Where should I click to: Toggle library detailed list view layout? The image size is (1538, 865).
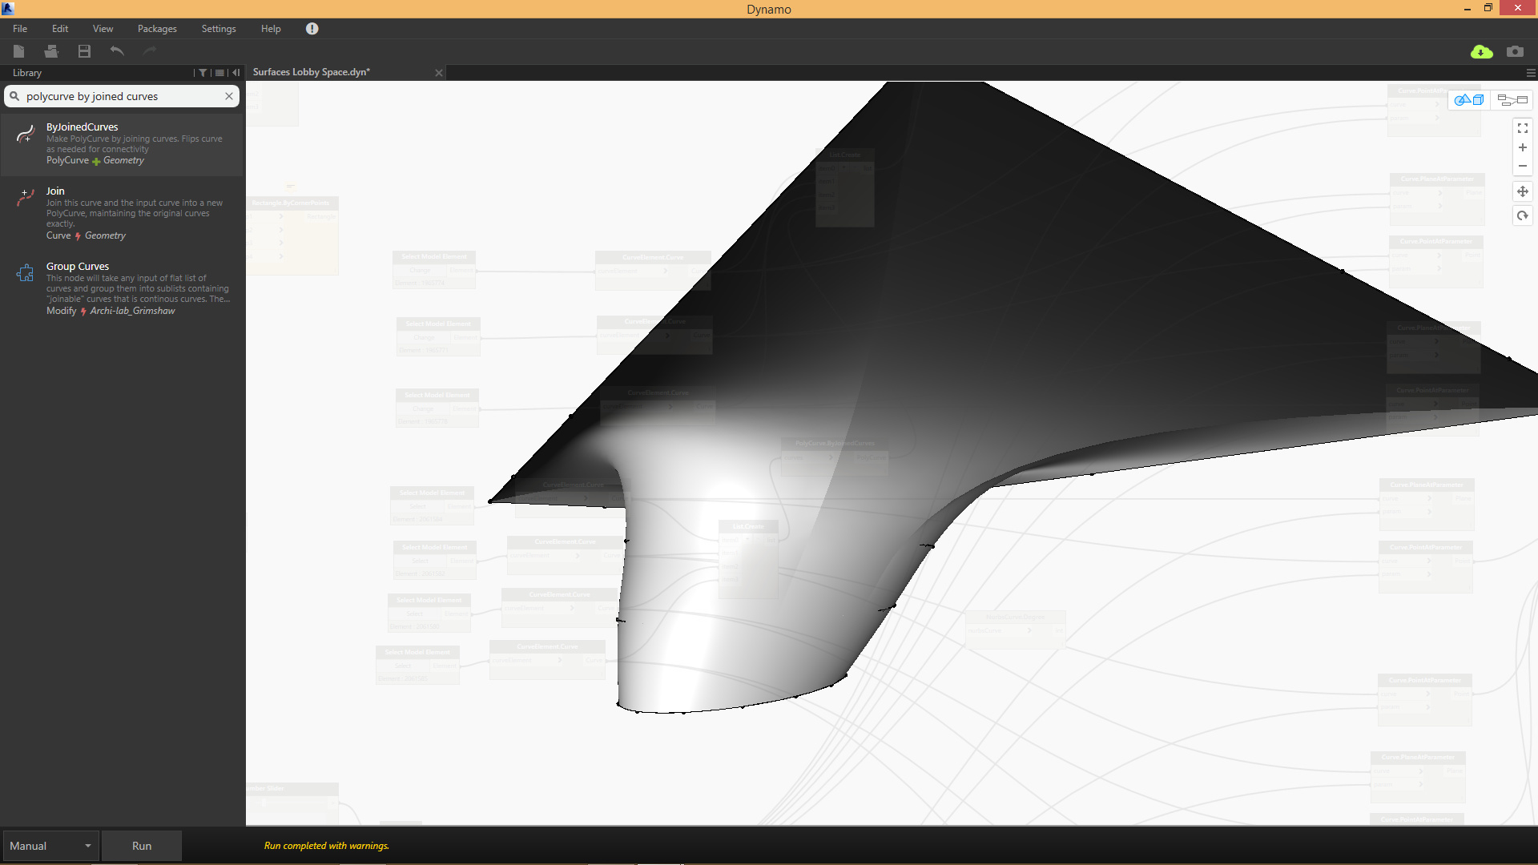pos(219,73)
